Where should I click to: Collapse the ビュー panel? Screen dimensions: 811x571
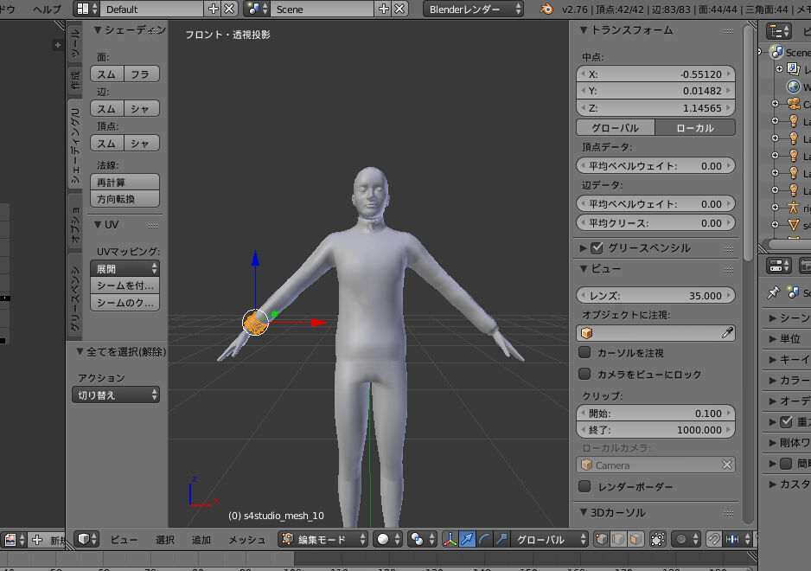click(584, 268)
